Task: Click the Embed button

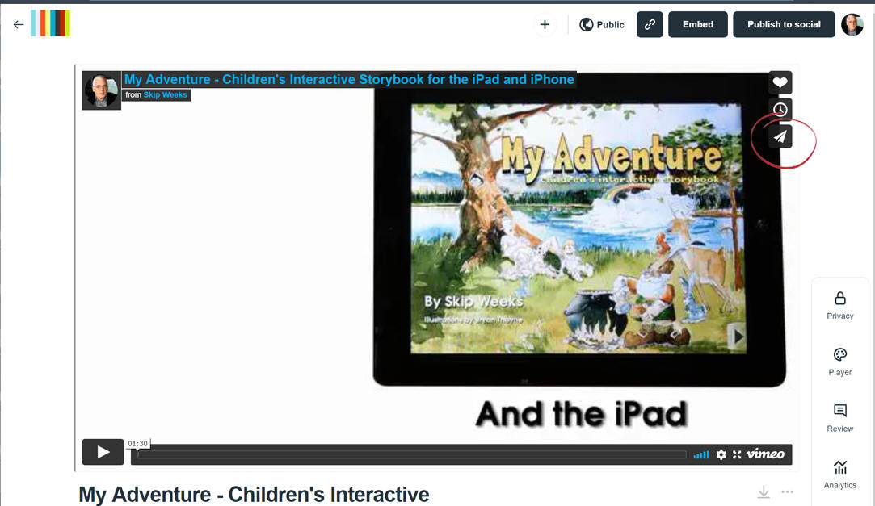Action: [x=698, y=24]
